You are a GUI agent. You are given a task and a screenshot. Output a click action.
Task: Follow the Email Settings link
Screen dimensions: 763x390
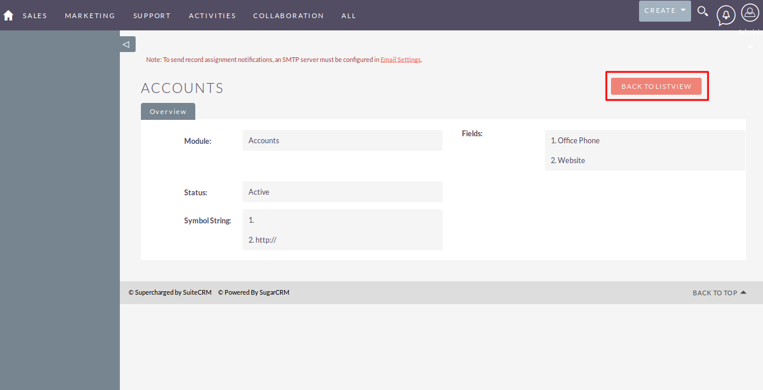[401, 60]
